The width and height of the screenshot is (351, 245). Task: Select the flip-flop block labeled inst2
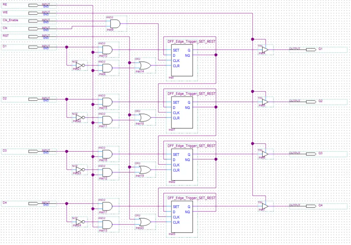coord(182,165)
